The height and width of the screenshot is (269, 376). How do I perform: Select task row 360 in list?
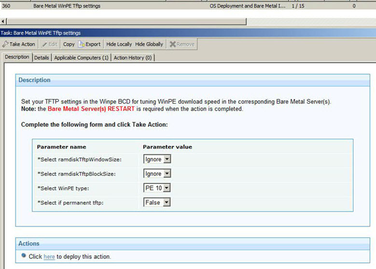click(x=188, y=6)
